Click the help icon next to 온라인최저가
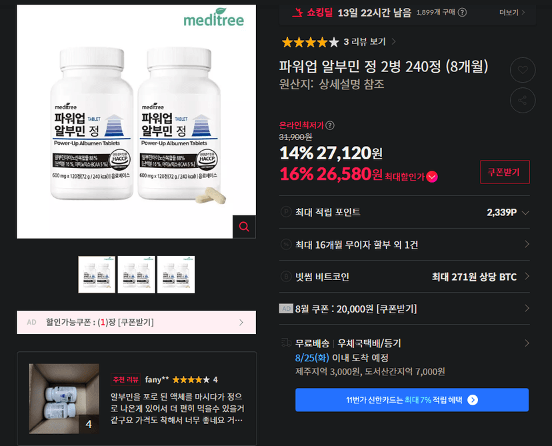Viewport: 552px width, 446px height. [x=330, y=125]
